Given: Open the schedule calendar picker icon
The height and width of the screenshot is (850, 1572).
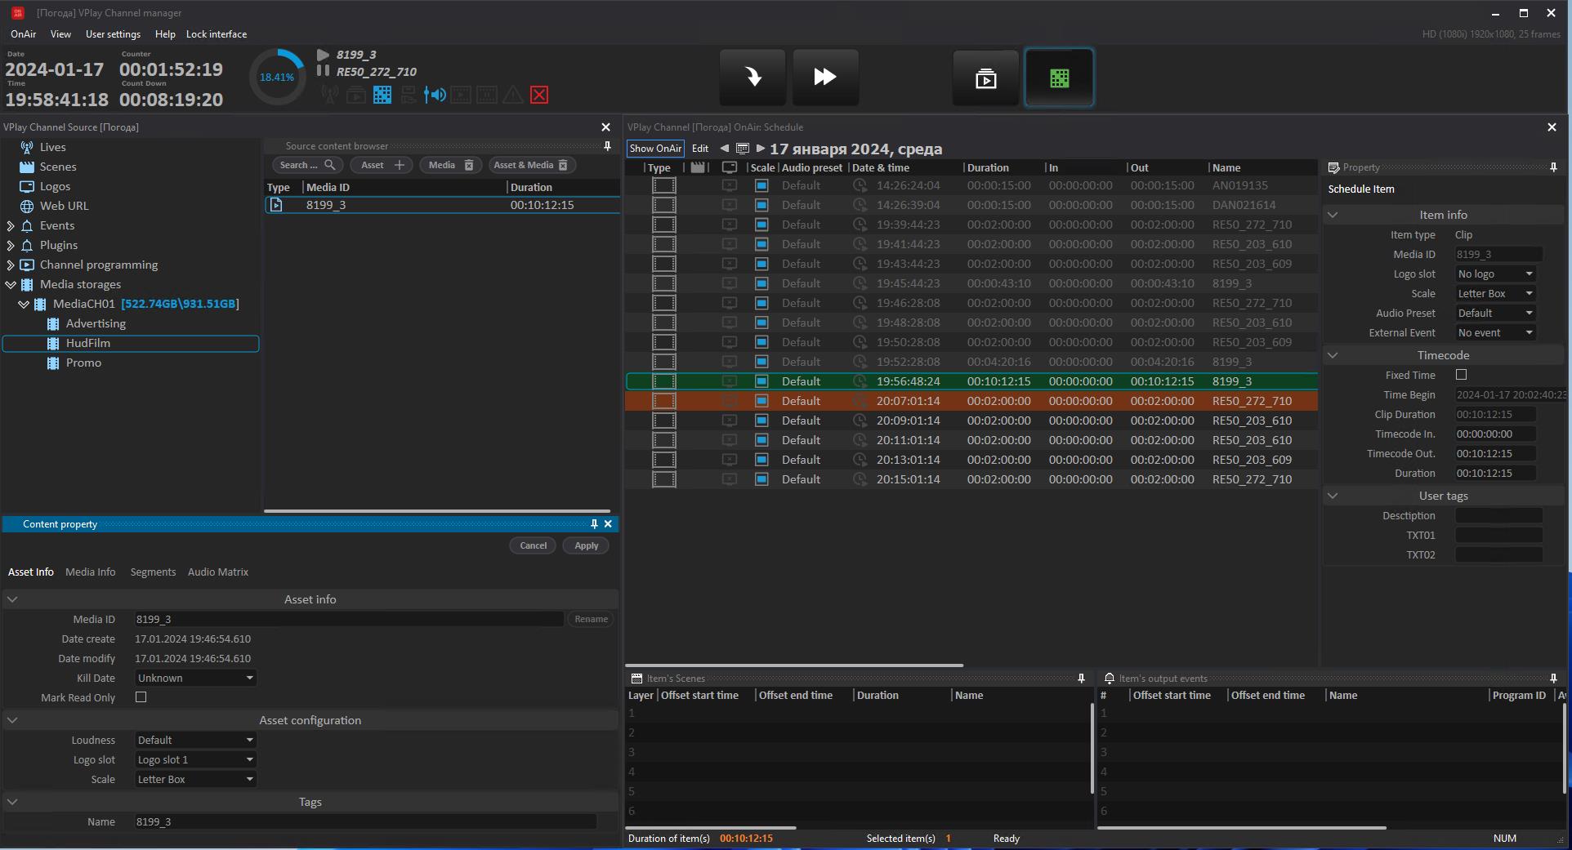Looking at the screenshot, I should 743,149.
